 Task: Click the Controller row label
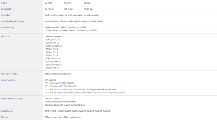coord(6,15)
